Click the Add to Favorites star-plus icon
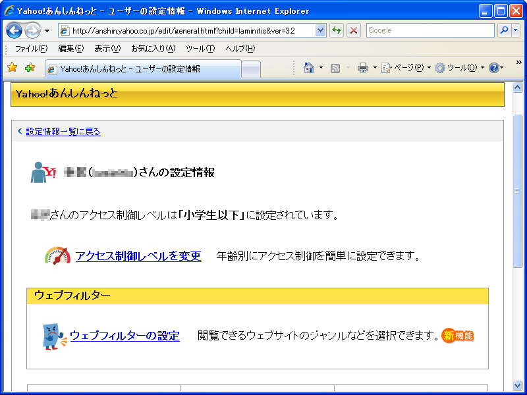The width and height of the screenshot is (527, 395). click(x=30, y=68)
